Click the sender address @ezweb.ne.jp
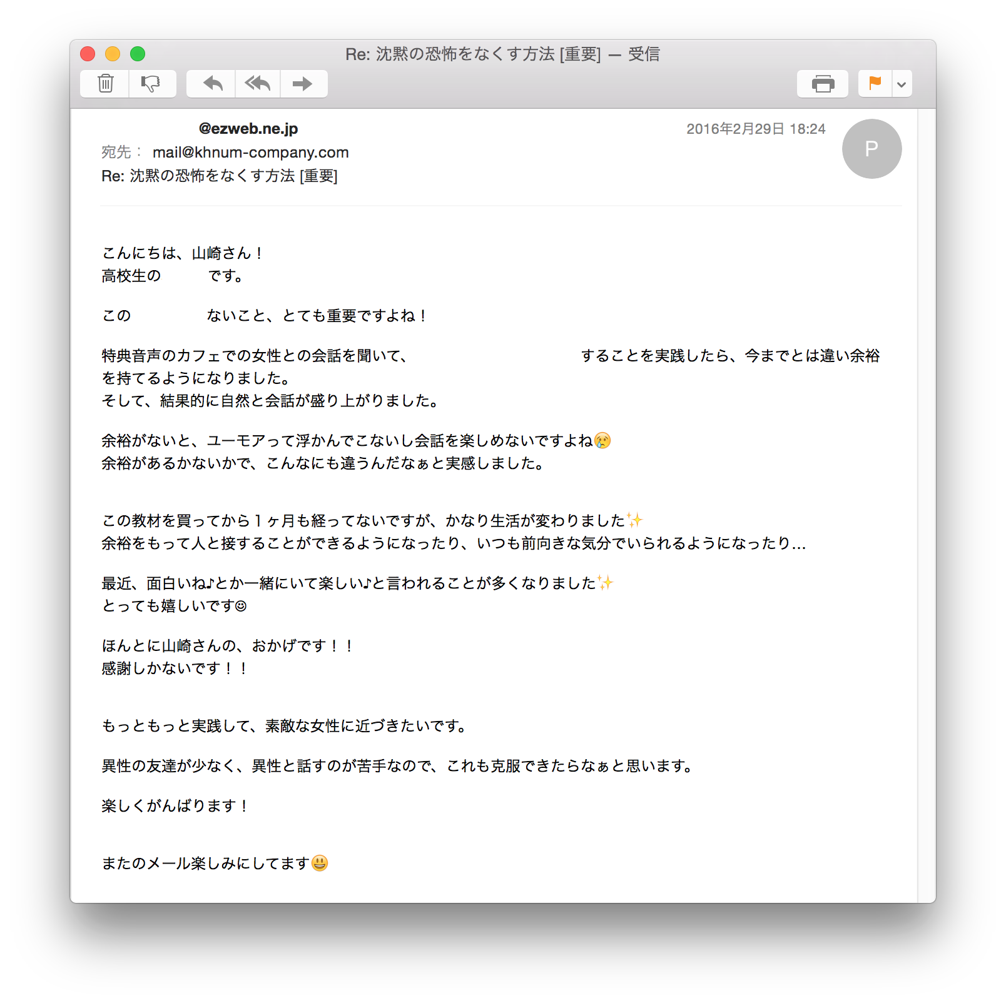 coord(248,129)
